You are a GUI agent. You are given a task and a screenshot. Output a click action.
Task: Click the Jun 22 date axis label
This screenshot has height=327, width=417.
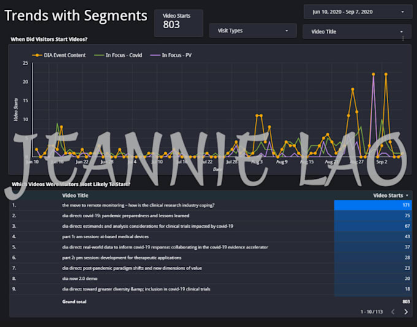pos(82,162)
